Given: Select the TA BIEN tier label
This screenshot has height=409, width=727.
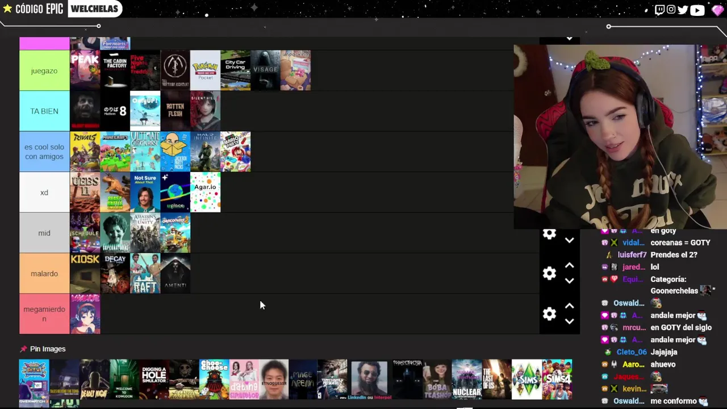Looking at the screenshot, I should coord(44,111).
